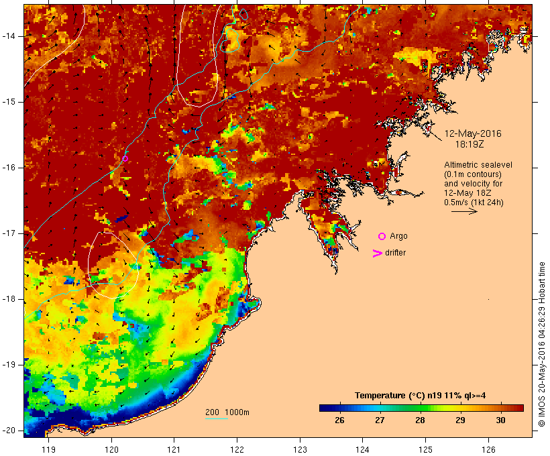Click the 126 longitude axis label
The width and height of the screenshot is (550, 456).
488,449
